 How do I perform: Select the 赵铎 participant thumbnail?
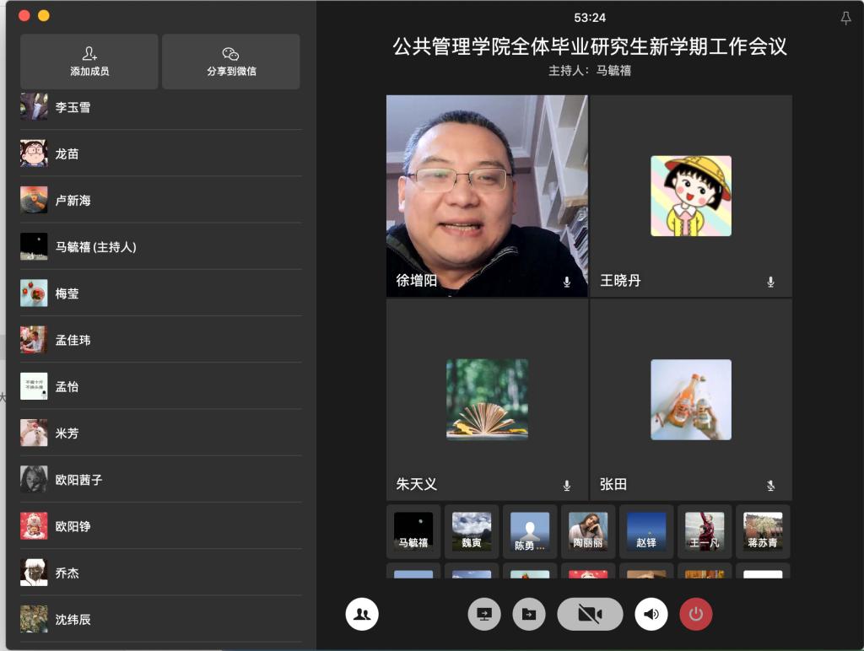pyautogui.click(x=646, y=531)
